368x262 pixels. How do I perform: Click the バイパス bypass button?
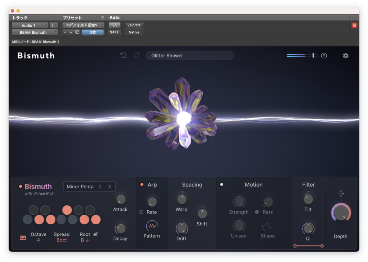(134, 25)
